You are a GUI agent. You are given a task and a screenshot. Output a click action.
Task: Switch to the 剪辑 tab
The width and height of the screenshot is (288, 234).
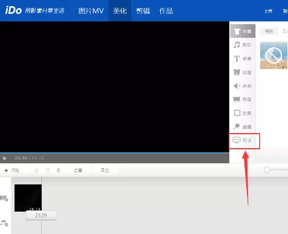point(143,11)
